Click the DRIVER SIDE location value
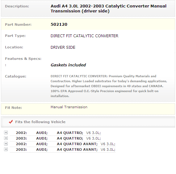176x174 pixels. (63, 47)
